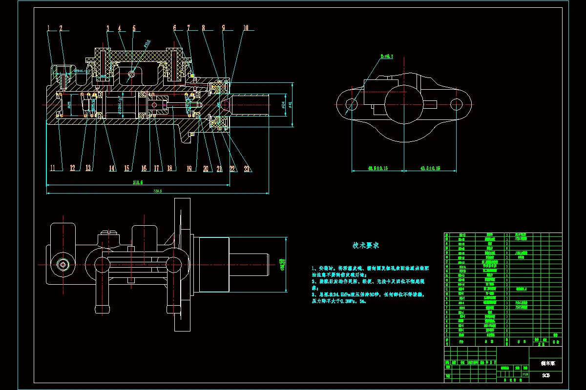Click the ø24 diameter dimension
This screenshot has width=586, height=390.
coord(283,104)
